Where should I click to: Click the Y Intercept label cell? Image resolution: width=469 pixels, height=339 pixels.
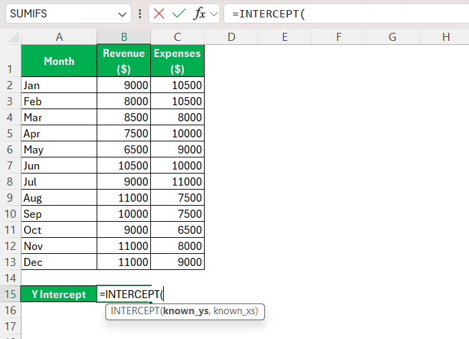[58, 294]
